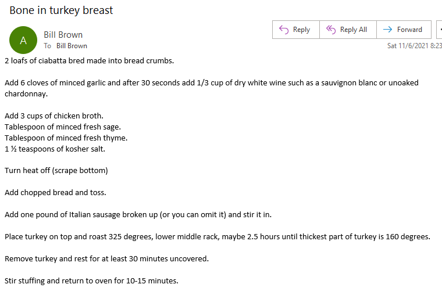Click the minced fresh thyme line
This screenshot has width=442, height=295.
(x=66, y=138)
